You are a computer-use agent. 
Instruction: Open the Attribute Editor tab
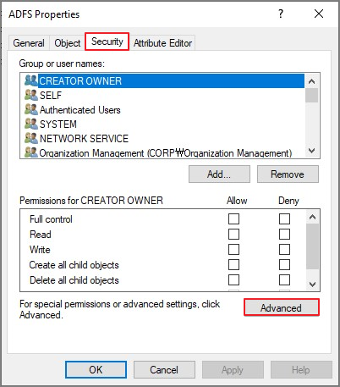162,43
